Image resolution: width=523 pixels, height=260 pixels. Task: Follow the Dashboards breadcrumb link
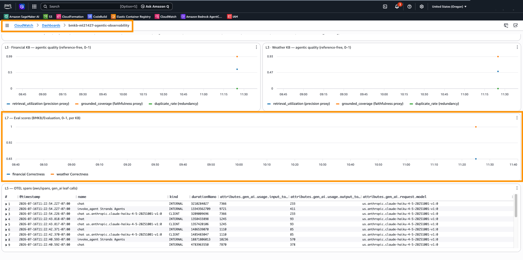[x=51, y=25]
